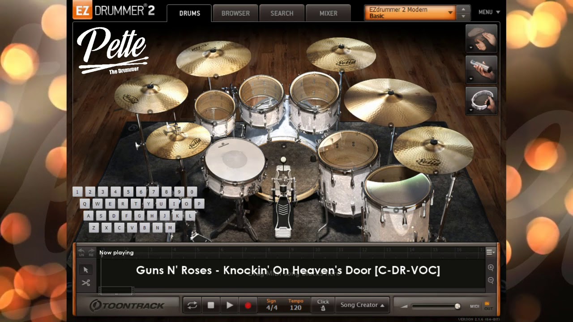
Task: Select the arrow pointer tool
Action: (86, 269)
